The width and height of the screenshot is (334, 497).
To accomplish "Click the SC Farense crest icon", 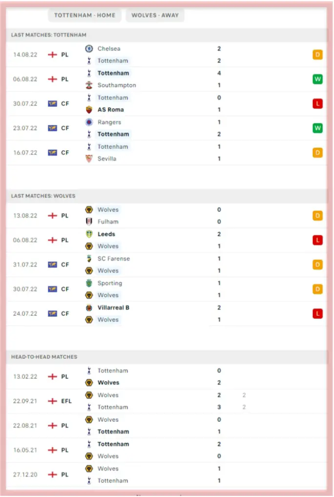I will click(x=89, y=259).
